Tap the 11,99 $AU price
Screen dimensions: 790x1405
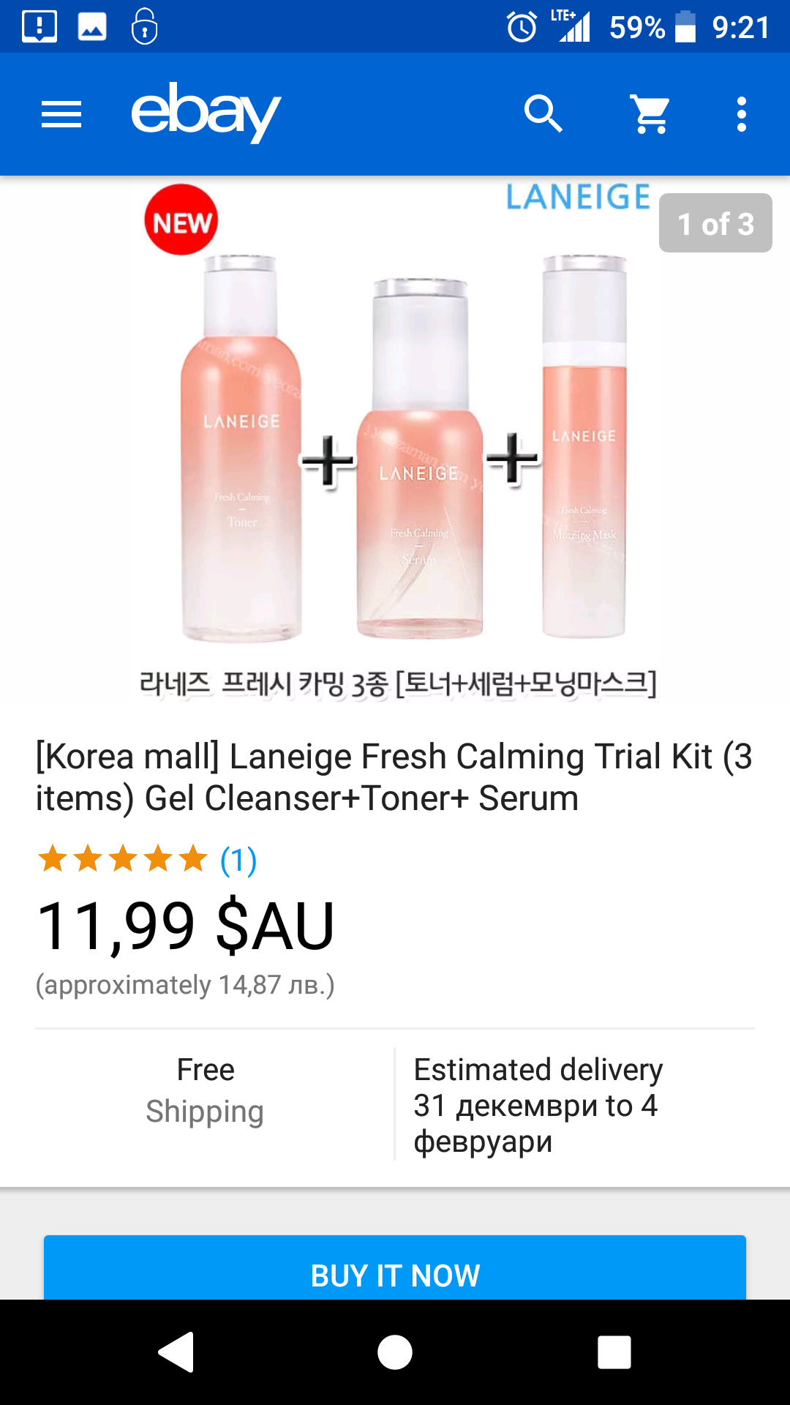click(186, 926)
